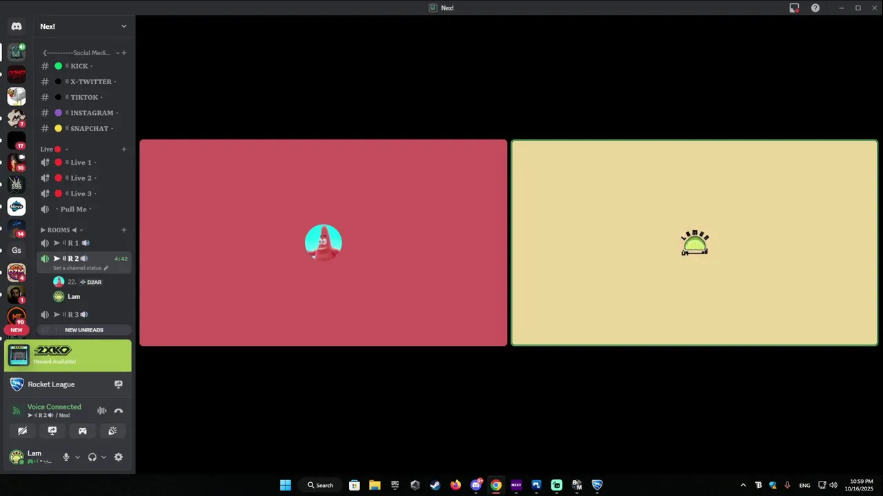Screen dimensions: 883x496
Task: Deafen with headphones icon
Action: tap(92, 457)
